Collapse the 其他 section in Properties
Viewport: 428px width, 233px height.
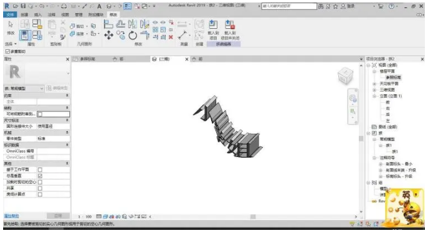click(x=67, y=163)
